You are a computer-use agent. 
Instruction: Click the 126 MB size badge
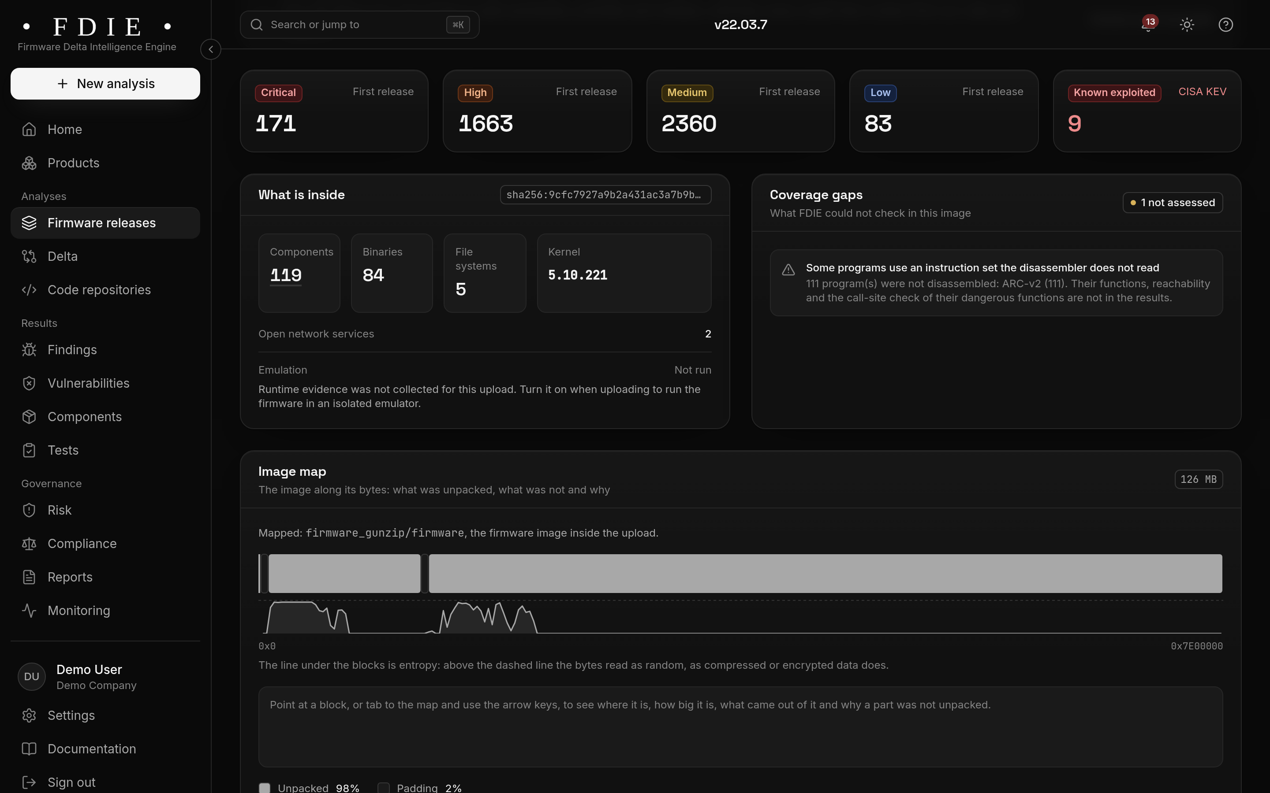1199,479
